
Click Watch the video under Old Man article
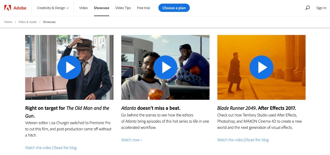click(x=38, y=148)
